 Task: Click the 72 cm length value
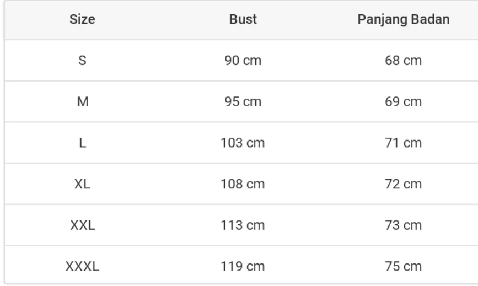click(x=403, y=184)
